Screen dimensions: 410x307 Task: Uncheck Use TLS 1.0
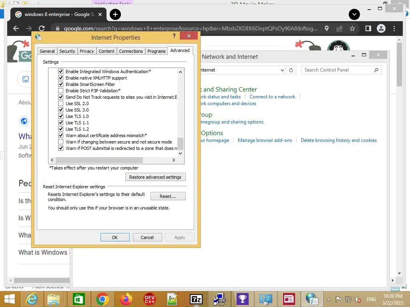(x=61, y=116)
